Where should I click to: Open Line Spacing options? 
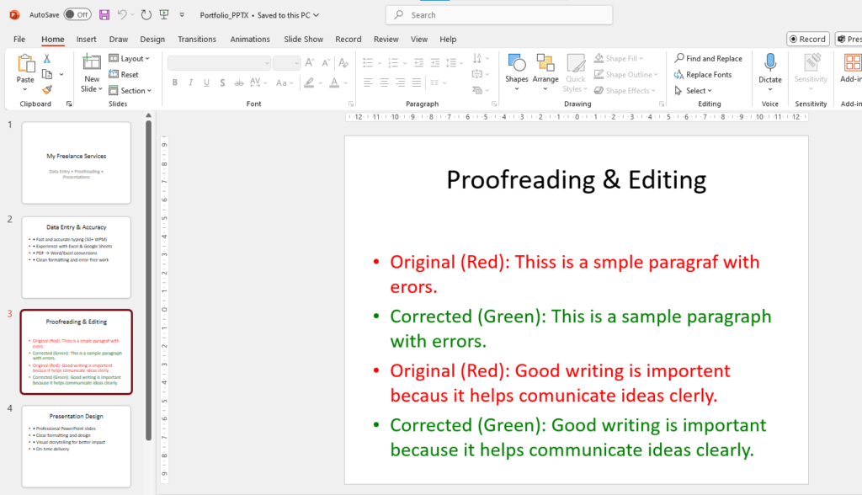click(454, 62)
